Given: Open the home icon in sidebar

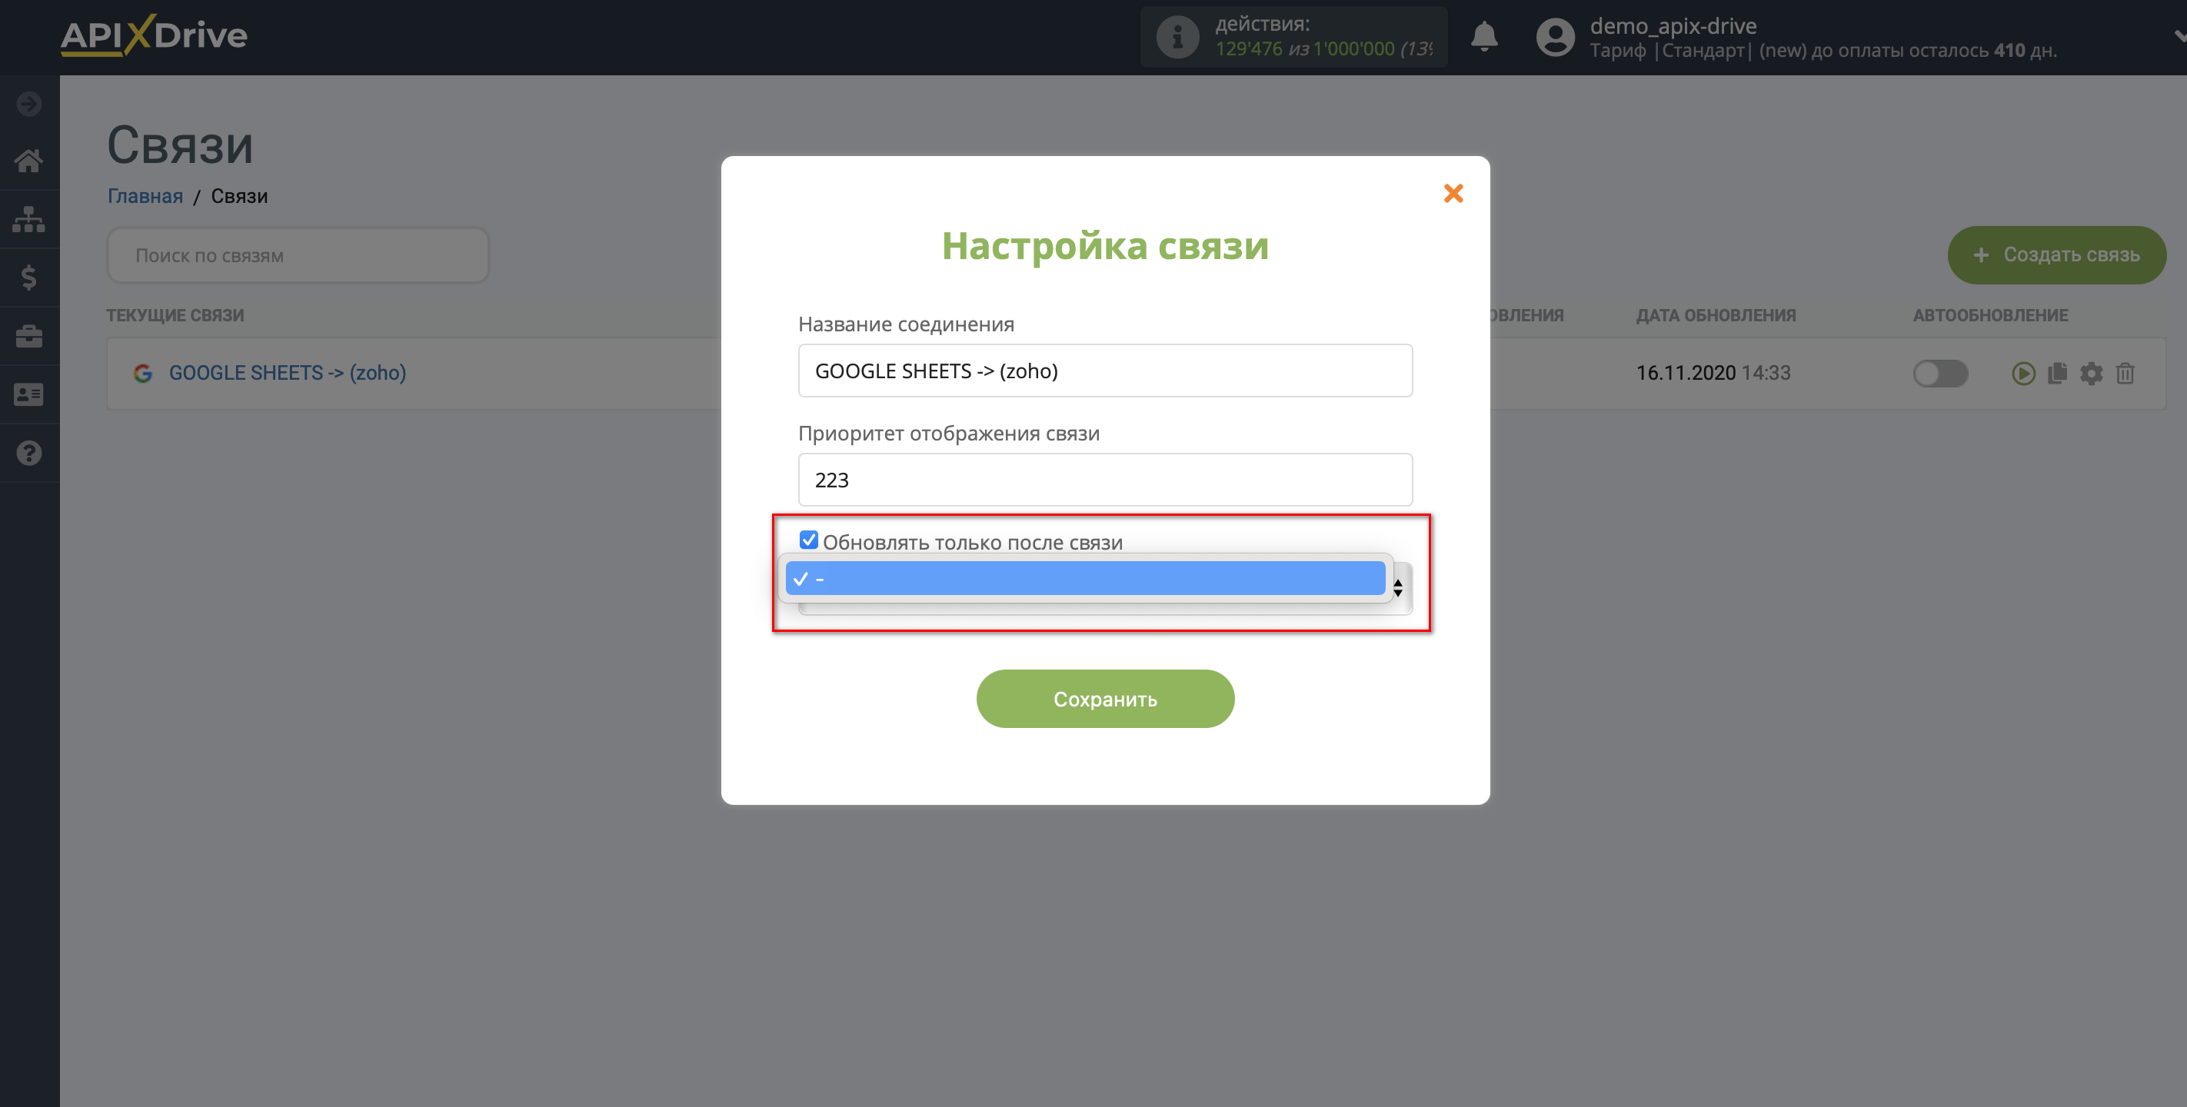Looking at the screenshot, I should coord(29,161).
